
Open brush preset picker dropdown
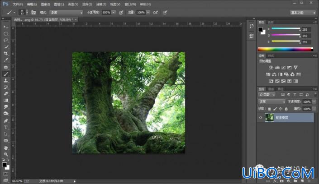[x=27, y=13]
